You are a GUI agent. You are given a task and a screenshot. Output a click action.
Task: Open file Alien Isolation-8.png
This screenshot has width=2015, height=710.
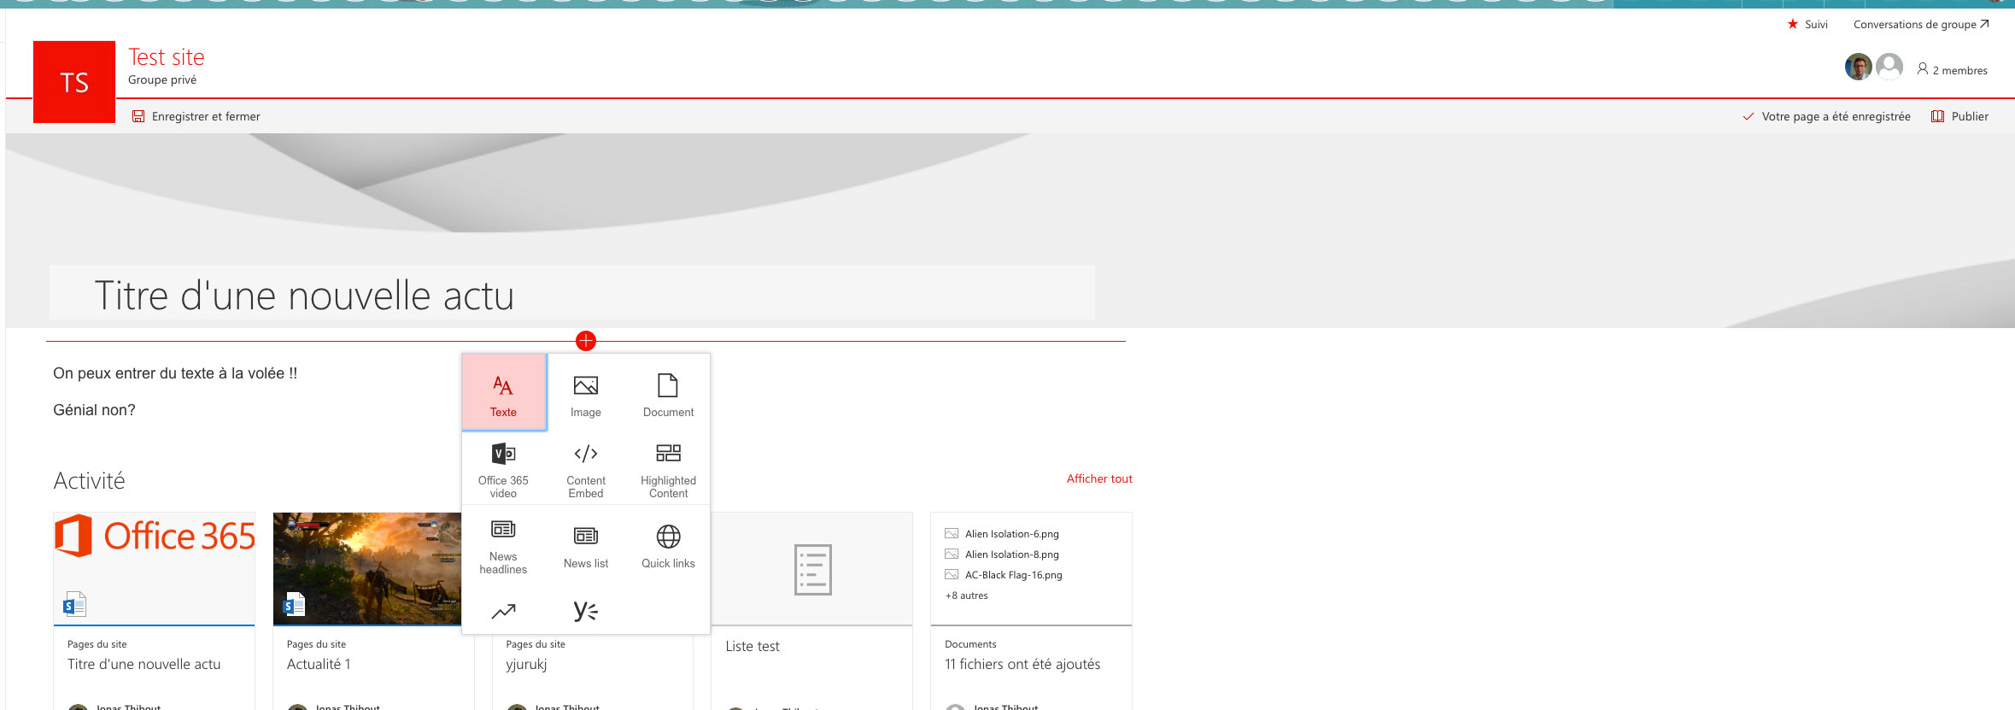[1011, 555]
